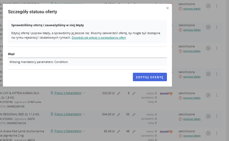Click the EDYTUJ OFERTĘ button

pyautogui.click(x=150, y=77)
